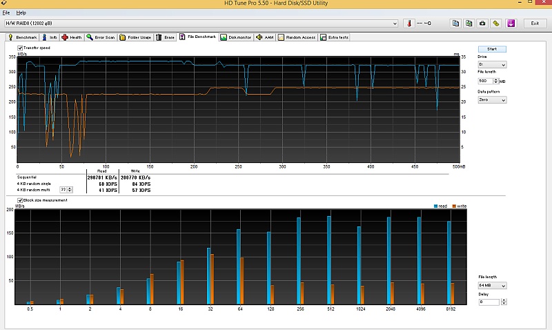This screenshot has width=552, height=330.
Task: Click the 84 IOPS write value
Action: [141, 184]
